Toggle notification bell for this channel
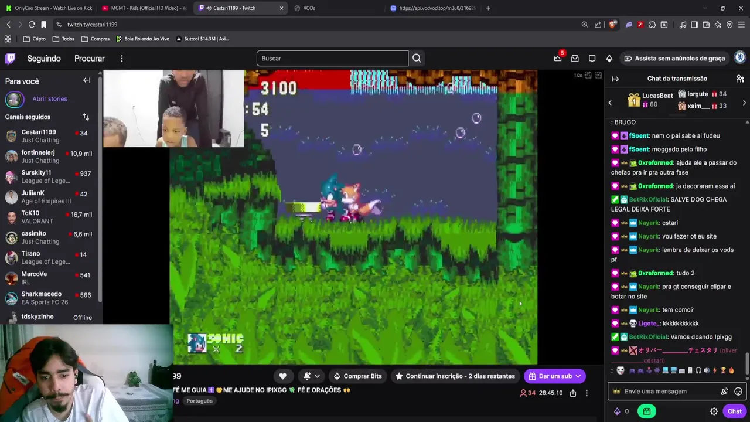Screen dimensions: 750x422 tap(307, 376)
